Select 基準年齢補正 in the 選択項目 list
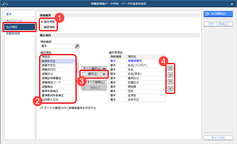Viewport: 237px width, 144px height. pos(58,91)
